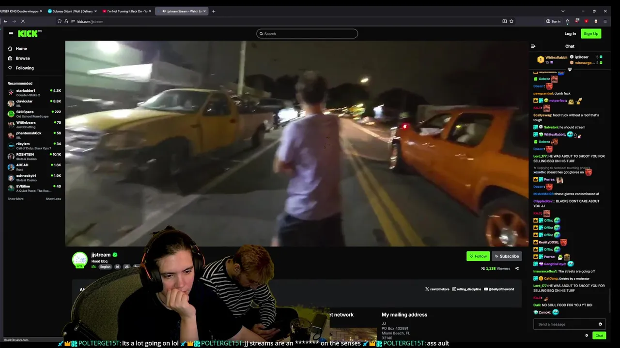Expand recommended list with Show More
Image resolution: width=620 pixels, height=348 pixels.
[15, 199]
